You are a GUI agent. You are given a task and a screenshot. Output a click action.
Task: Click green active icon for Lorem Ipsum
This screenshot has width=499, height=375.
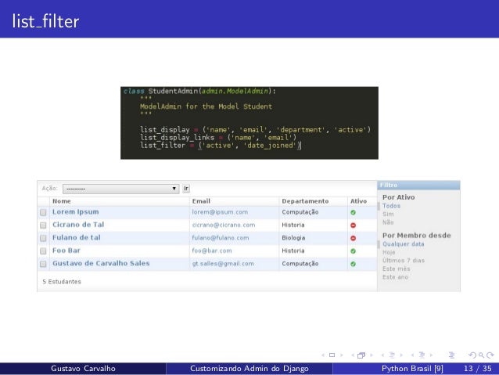coord(353,212)
